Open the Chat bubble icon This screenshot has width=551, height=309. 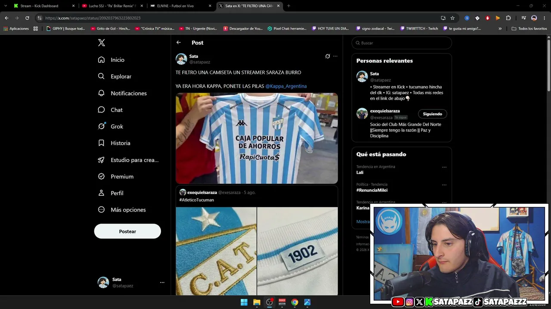101,110
